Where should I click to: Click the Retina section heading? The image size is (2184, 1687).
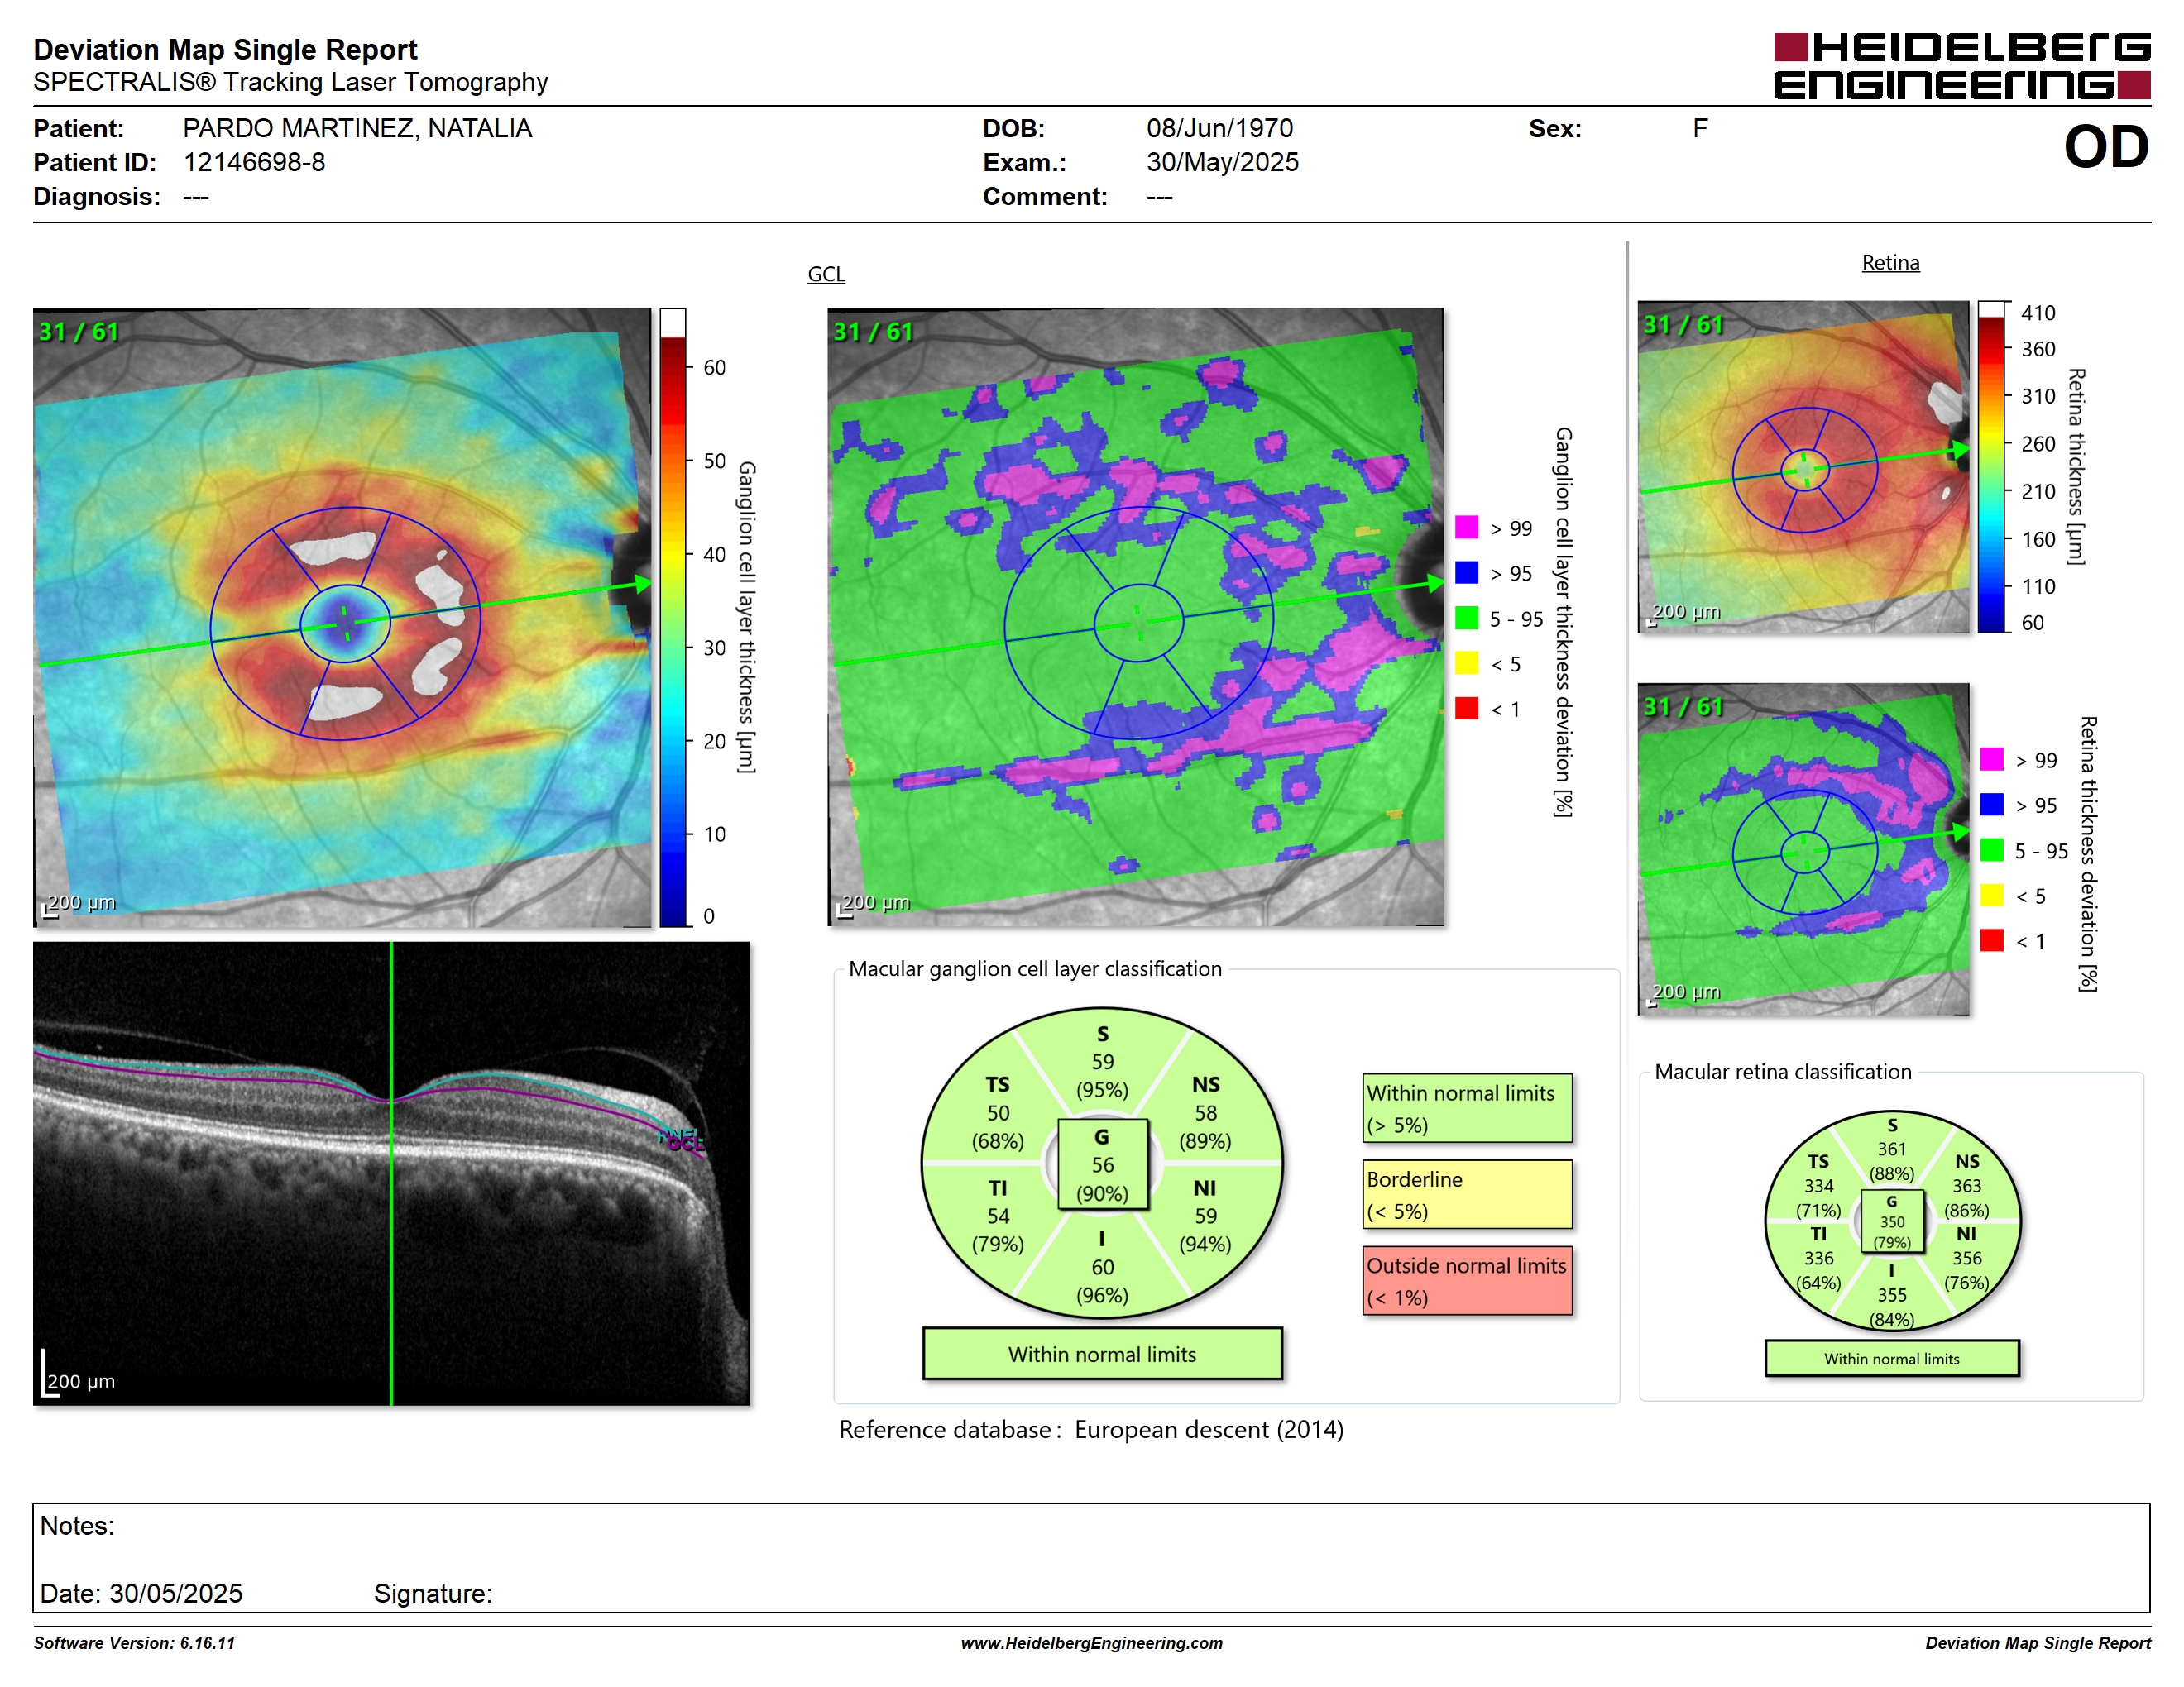point(1890,263)
